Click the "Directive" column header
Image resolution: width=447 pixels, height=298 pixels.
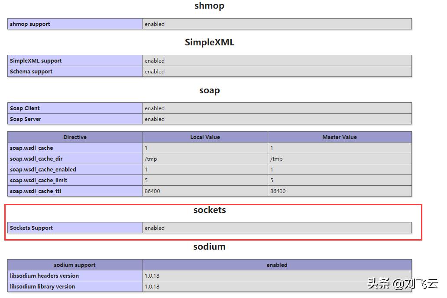[x=74, y=137]
